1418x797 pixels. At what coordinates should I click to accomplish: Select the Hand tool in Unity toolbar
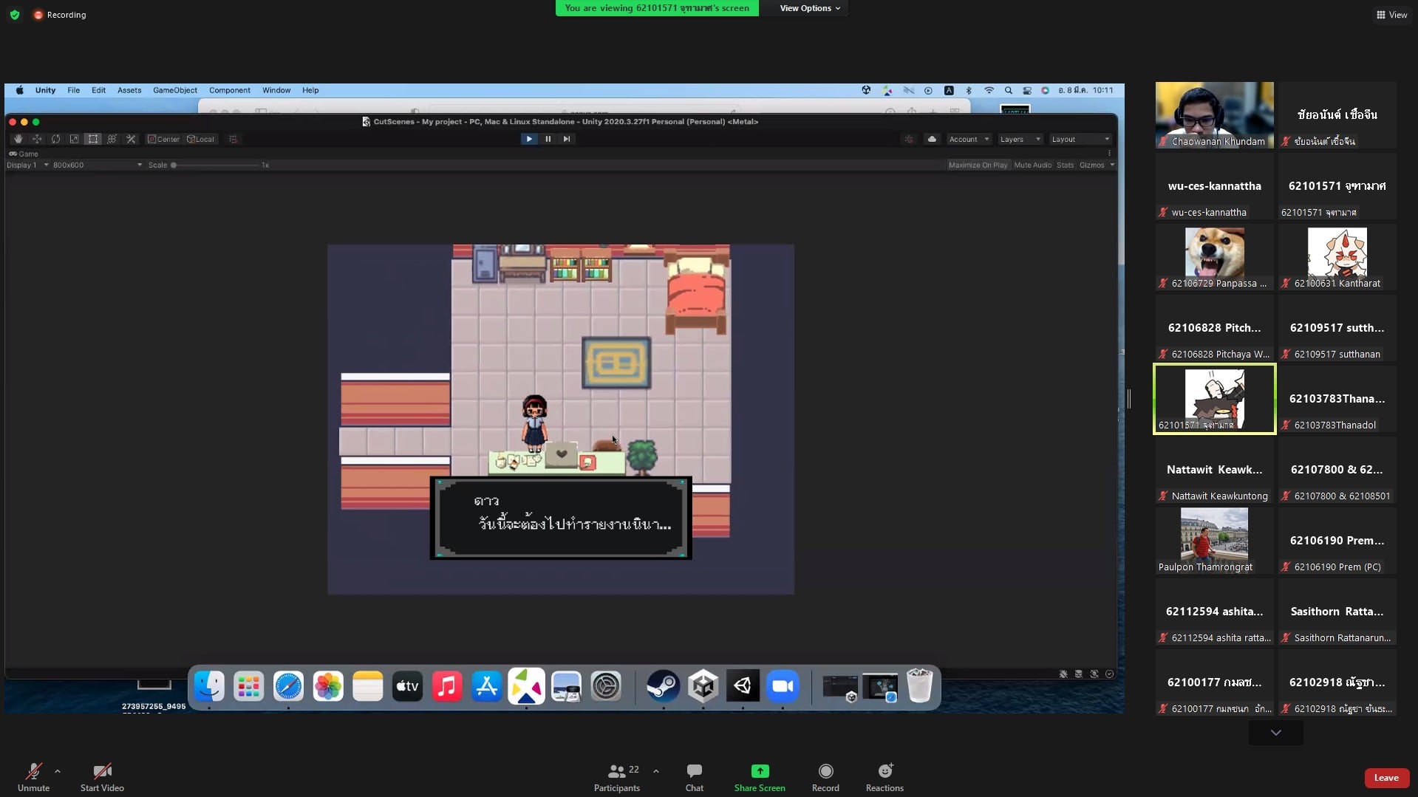coord(18,139)
